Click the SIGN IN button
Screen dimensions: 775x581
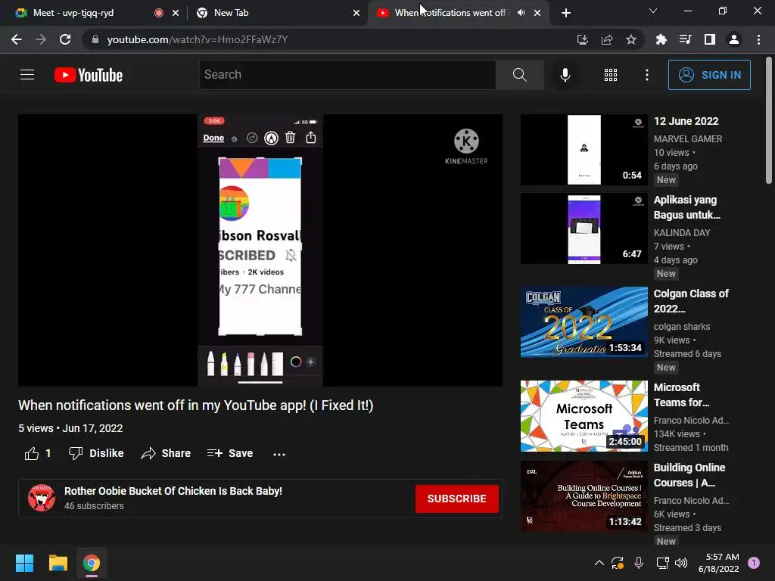click(x=708, y=75)
